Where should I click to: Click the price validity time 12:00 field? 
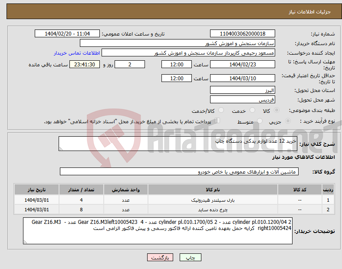click(x=177, y=78)
